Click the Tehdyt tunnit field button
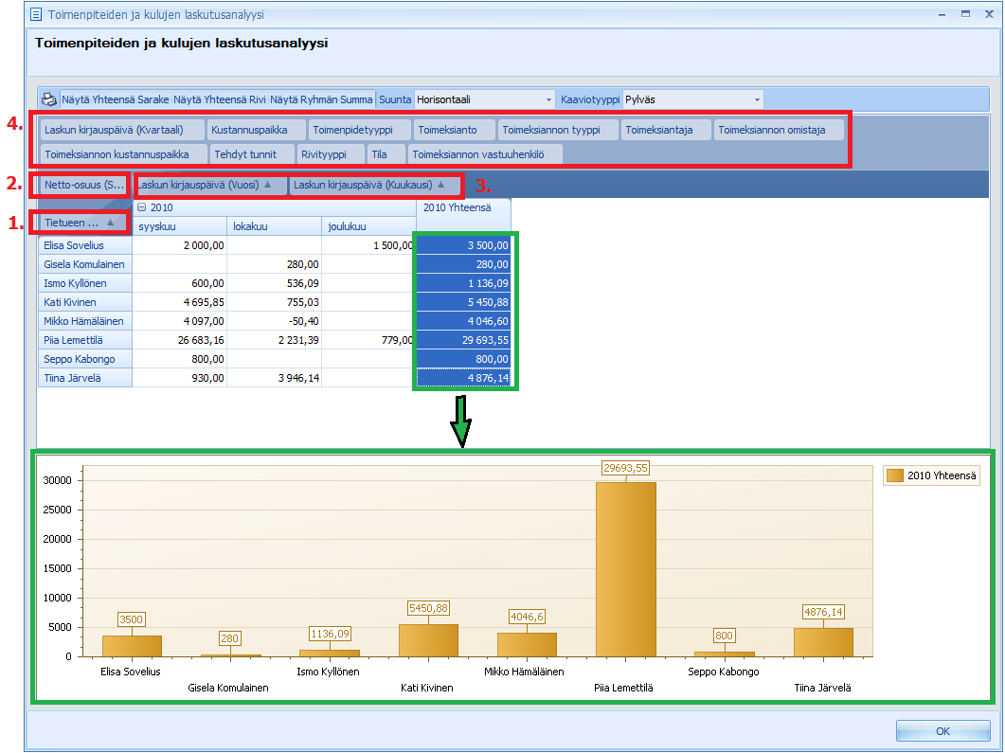 (252, 154)
